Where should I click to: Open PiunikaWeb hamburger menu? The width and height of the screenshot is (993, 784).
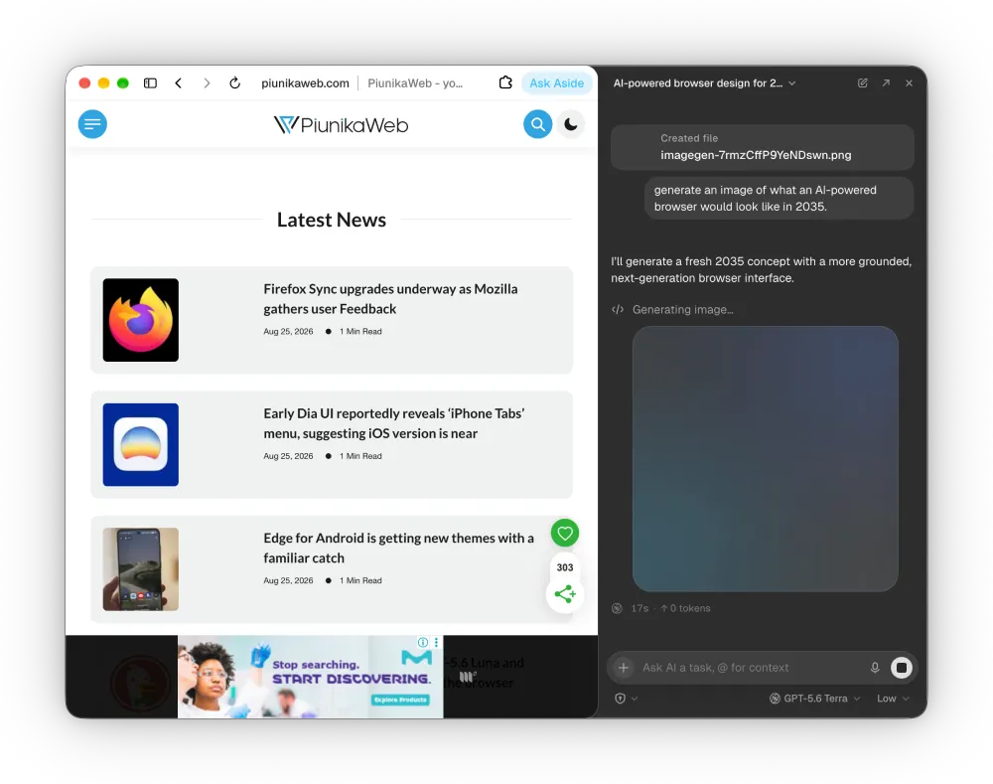(x=92, y=124)
